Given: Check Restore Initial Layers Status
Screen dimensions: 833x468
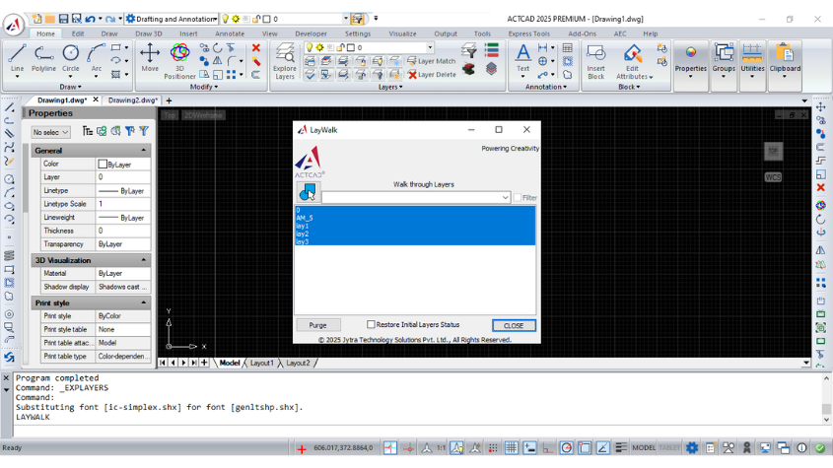Looking at the screenshot, I should (x=371, y=324).
